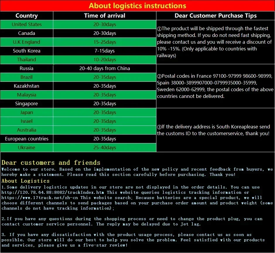275x253 pixels.
Task: Select the 'Australia' country cell
Action: [x=27, y=130]
